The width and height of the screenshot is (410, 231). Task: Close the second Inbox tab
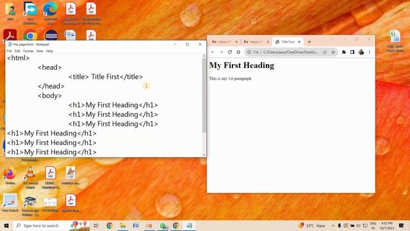click(268, 42)
